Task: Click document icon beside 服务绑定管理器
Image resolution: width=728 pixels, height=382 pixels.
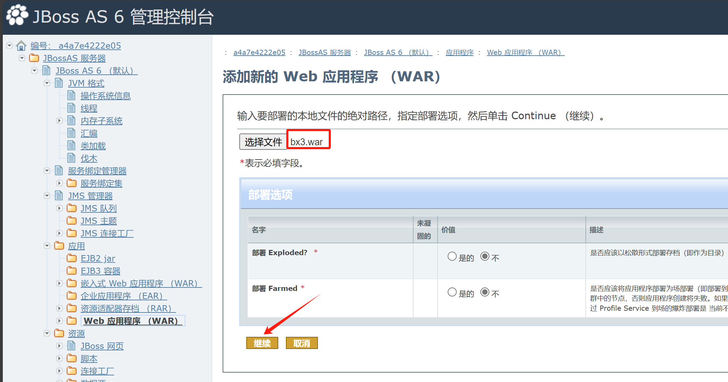Action: point(59,170)
